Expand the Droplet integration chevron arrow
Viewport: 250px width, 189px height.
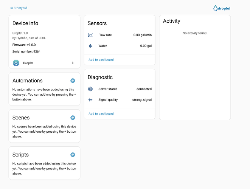[x=73, y=63]
